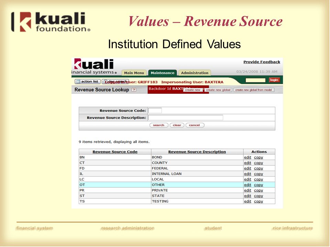This screenshot has height=247, width=330.
Task: Copy the PRIVATE row
Action: click(x=258, y=190)
